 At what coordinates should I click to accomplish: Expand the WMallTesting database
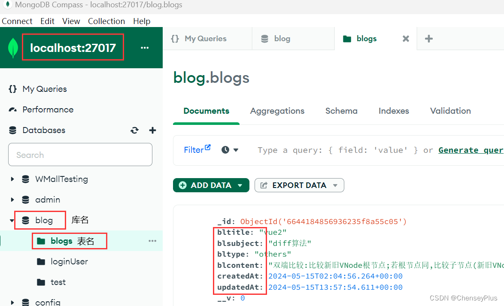tap(12, 179)
